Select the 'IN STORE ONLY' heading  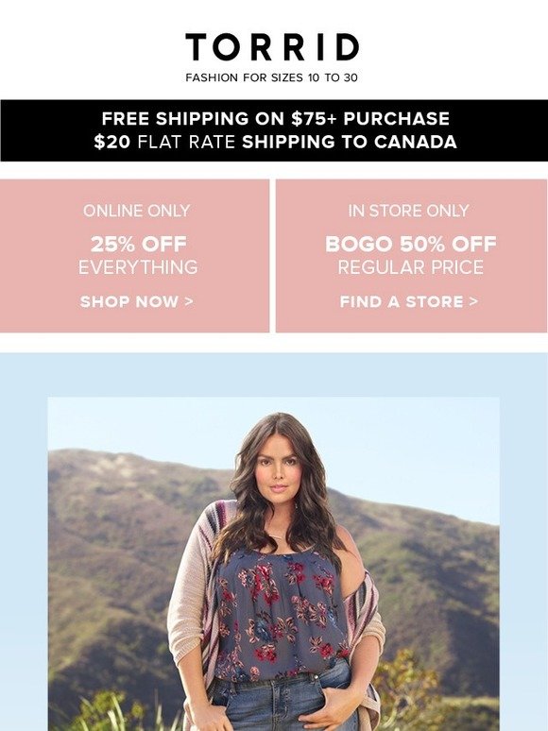pos(408,211)
